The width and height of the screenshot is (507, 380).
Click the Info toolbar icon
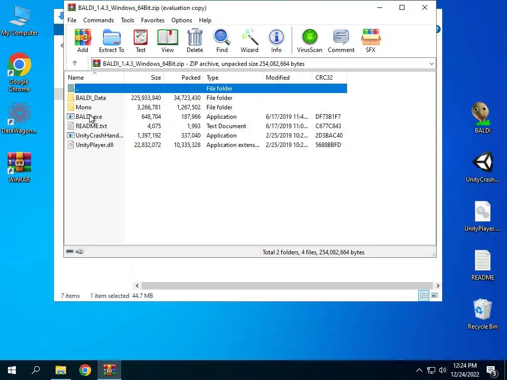[x=276, y=41]
